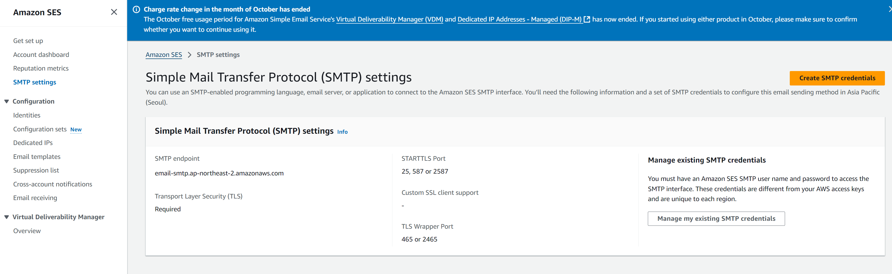Click Manage existing SMTP credentials heading
Viewport: 892px width, 274px height.
pyautogui.click(x=707, y=160)
